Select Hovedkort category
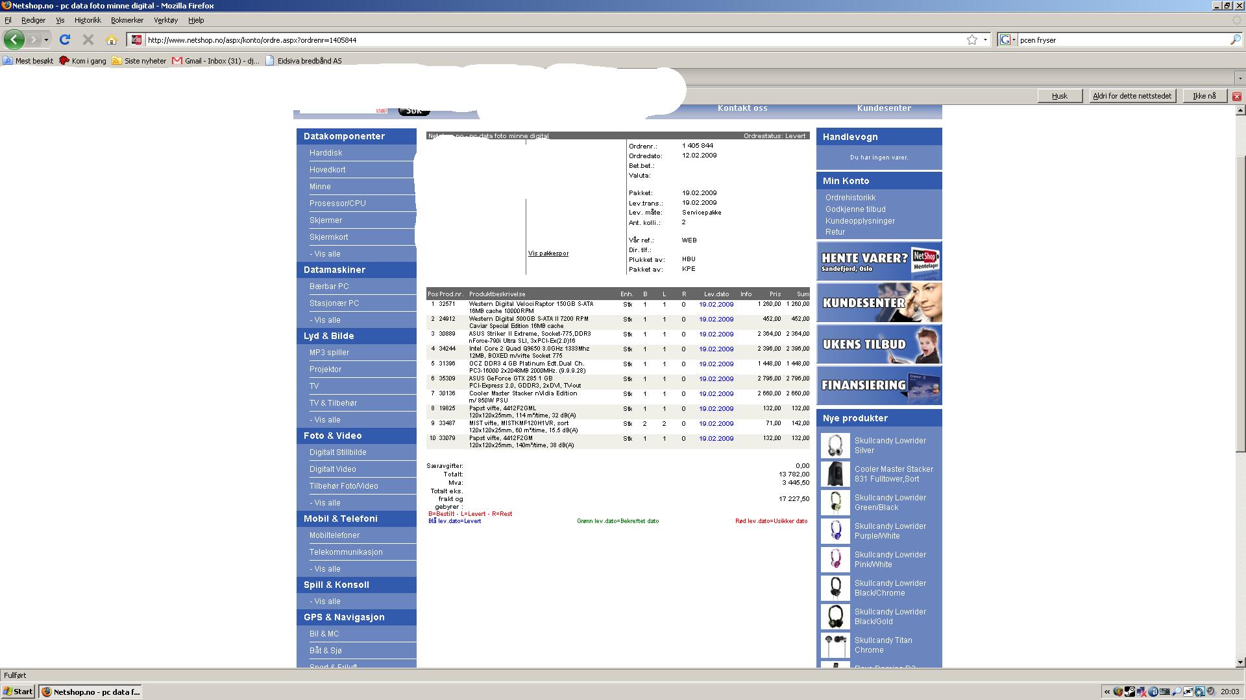Viewport: 1246px width, 700px height. pos(327,170)
